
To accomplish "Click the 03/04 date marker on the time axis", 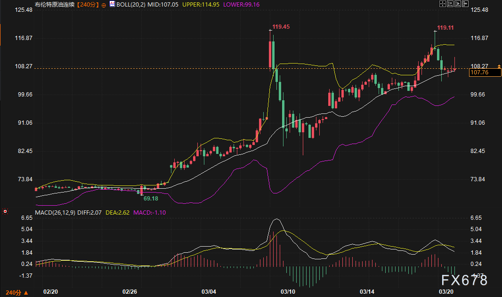I will coord(209,291).
